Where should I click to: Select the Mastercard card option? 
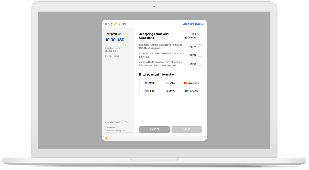(x=191, y=83)
